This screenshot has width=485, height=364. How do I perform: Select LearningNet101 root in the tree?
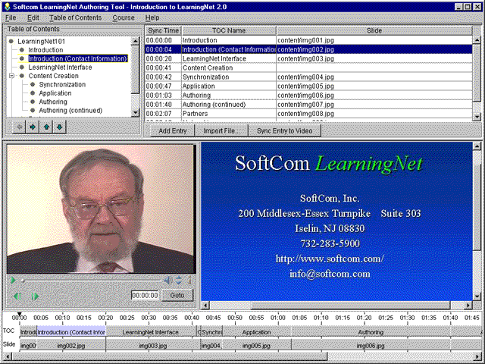click(x=41, y=41)
